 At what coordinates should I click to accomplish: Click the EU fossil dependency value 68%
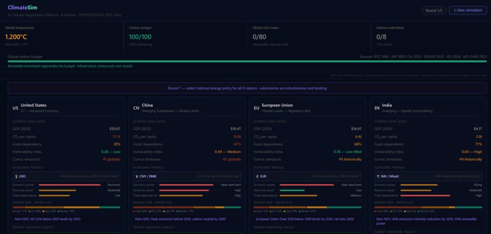pyautogui.click(x=358, y=144)
